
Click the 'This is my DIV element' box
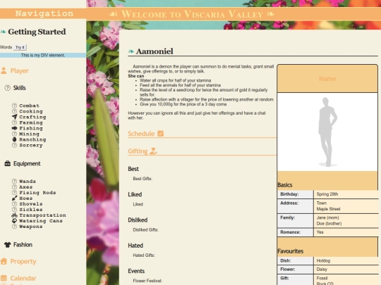(43, 56)
